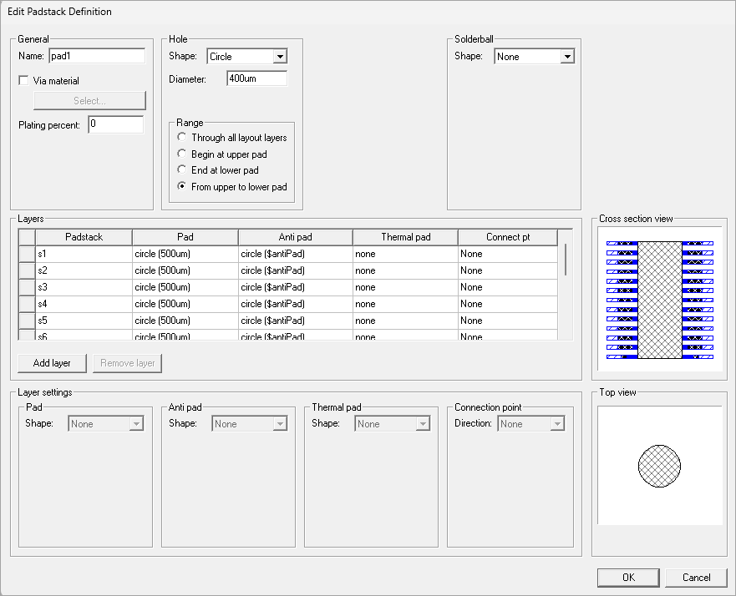The height and width of the screenshot is (596, 736).
Task: Click the s4 padstack cell
Action: (x=84, y=304)
